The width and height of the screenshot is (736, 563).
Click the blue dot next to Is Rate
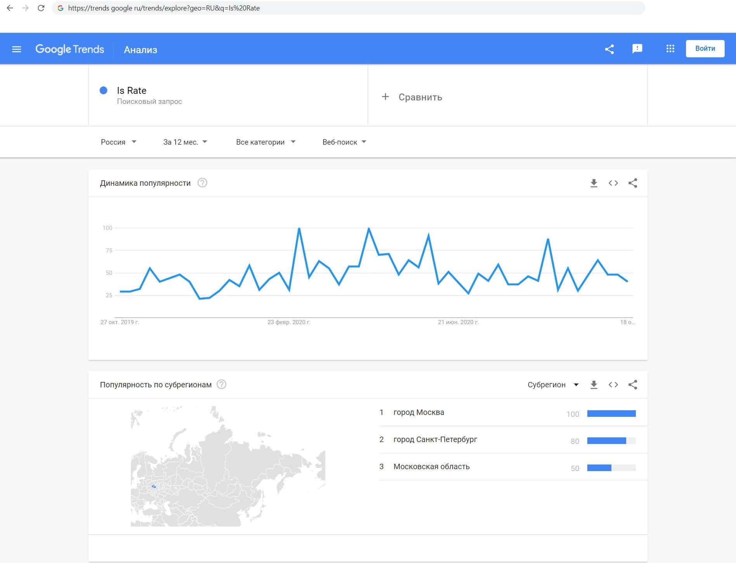(104, 90)
